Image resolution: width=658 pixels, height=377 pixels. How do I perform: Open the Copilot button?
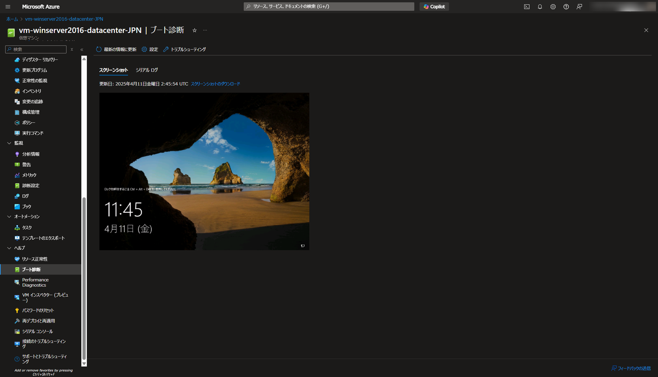[434, 7]
